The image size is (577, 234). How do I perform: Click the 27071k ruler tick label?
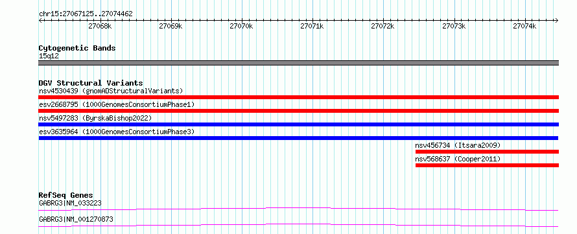312,26
